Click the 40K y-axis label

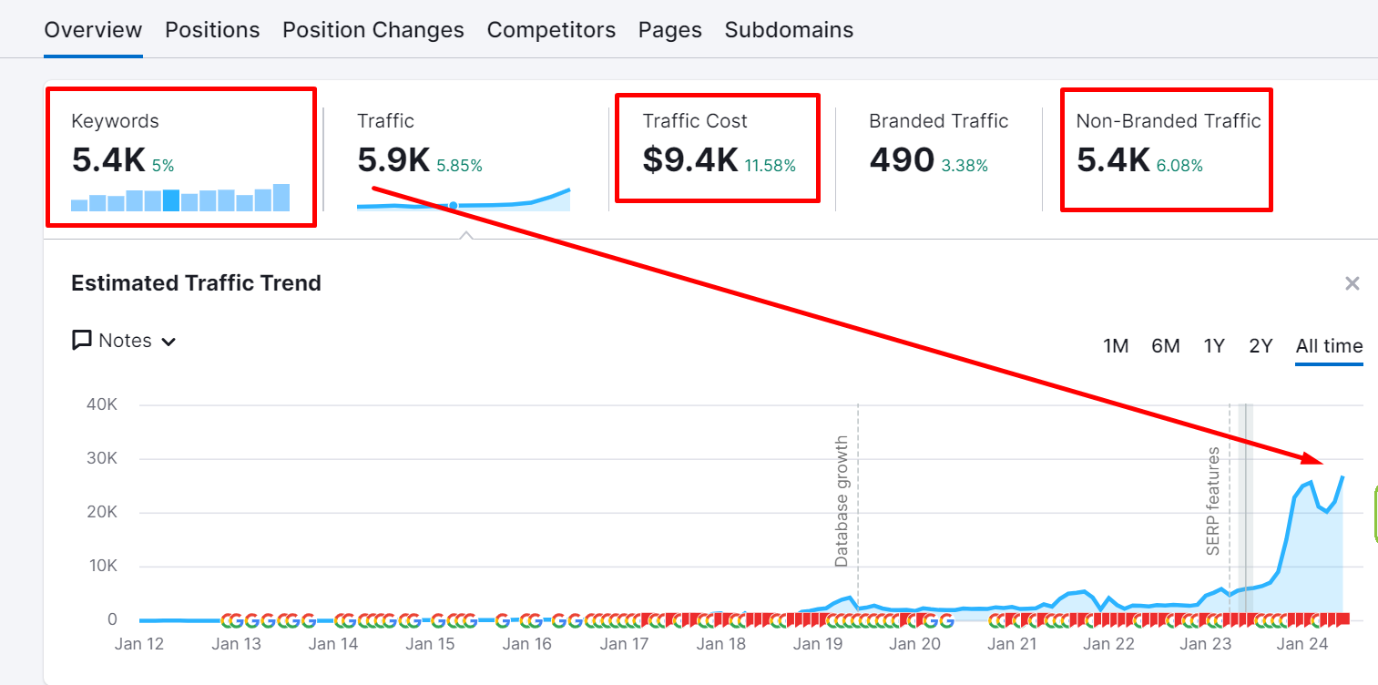click(100, 404)
